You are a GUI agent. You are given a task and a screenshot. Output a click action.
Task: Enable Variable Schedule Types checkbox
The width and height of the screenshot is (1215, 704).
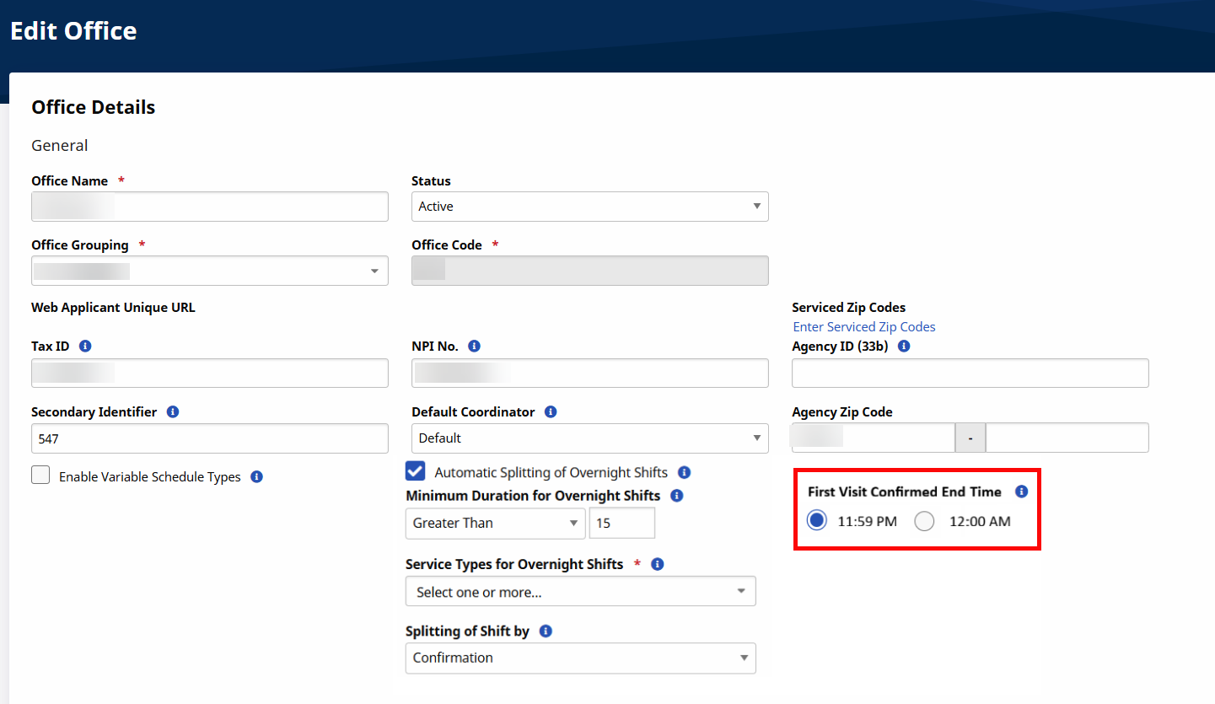coord(40,476)
